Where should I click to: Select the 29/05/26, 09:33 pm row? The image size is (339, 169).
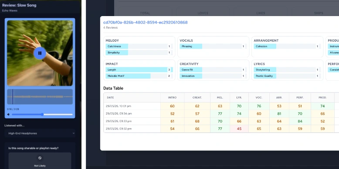(221, 121)
